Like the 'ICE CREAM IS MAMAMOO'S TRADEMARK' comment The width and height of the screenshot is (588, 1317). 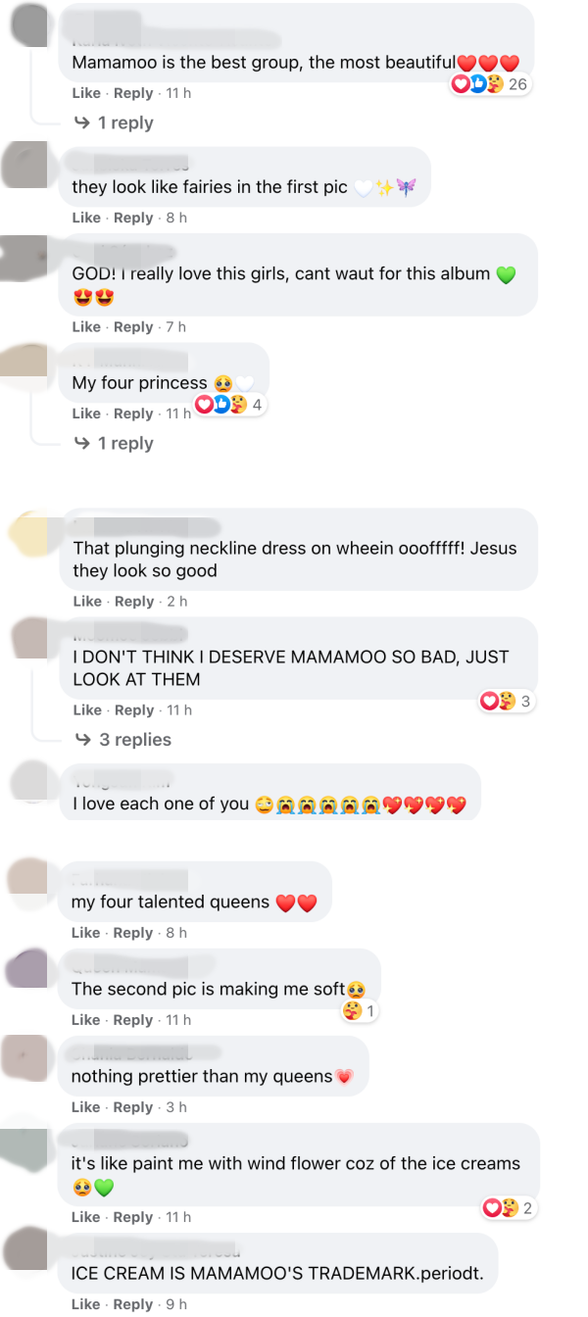tap(86, 1304)
